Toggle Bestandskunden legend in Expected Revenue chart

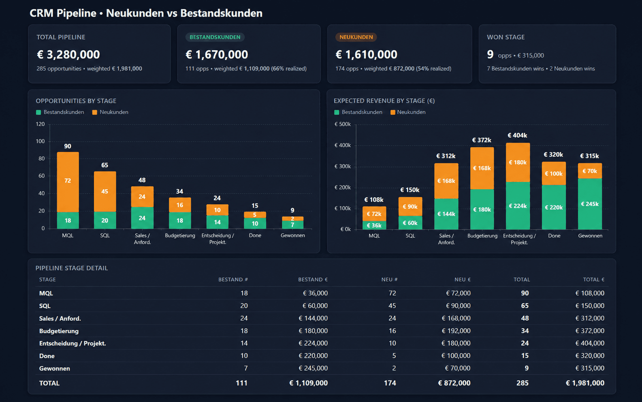[358, 112]
